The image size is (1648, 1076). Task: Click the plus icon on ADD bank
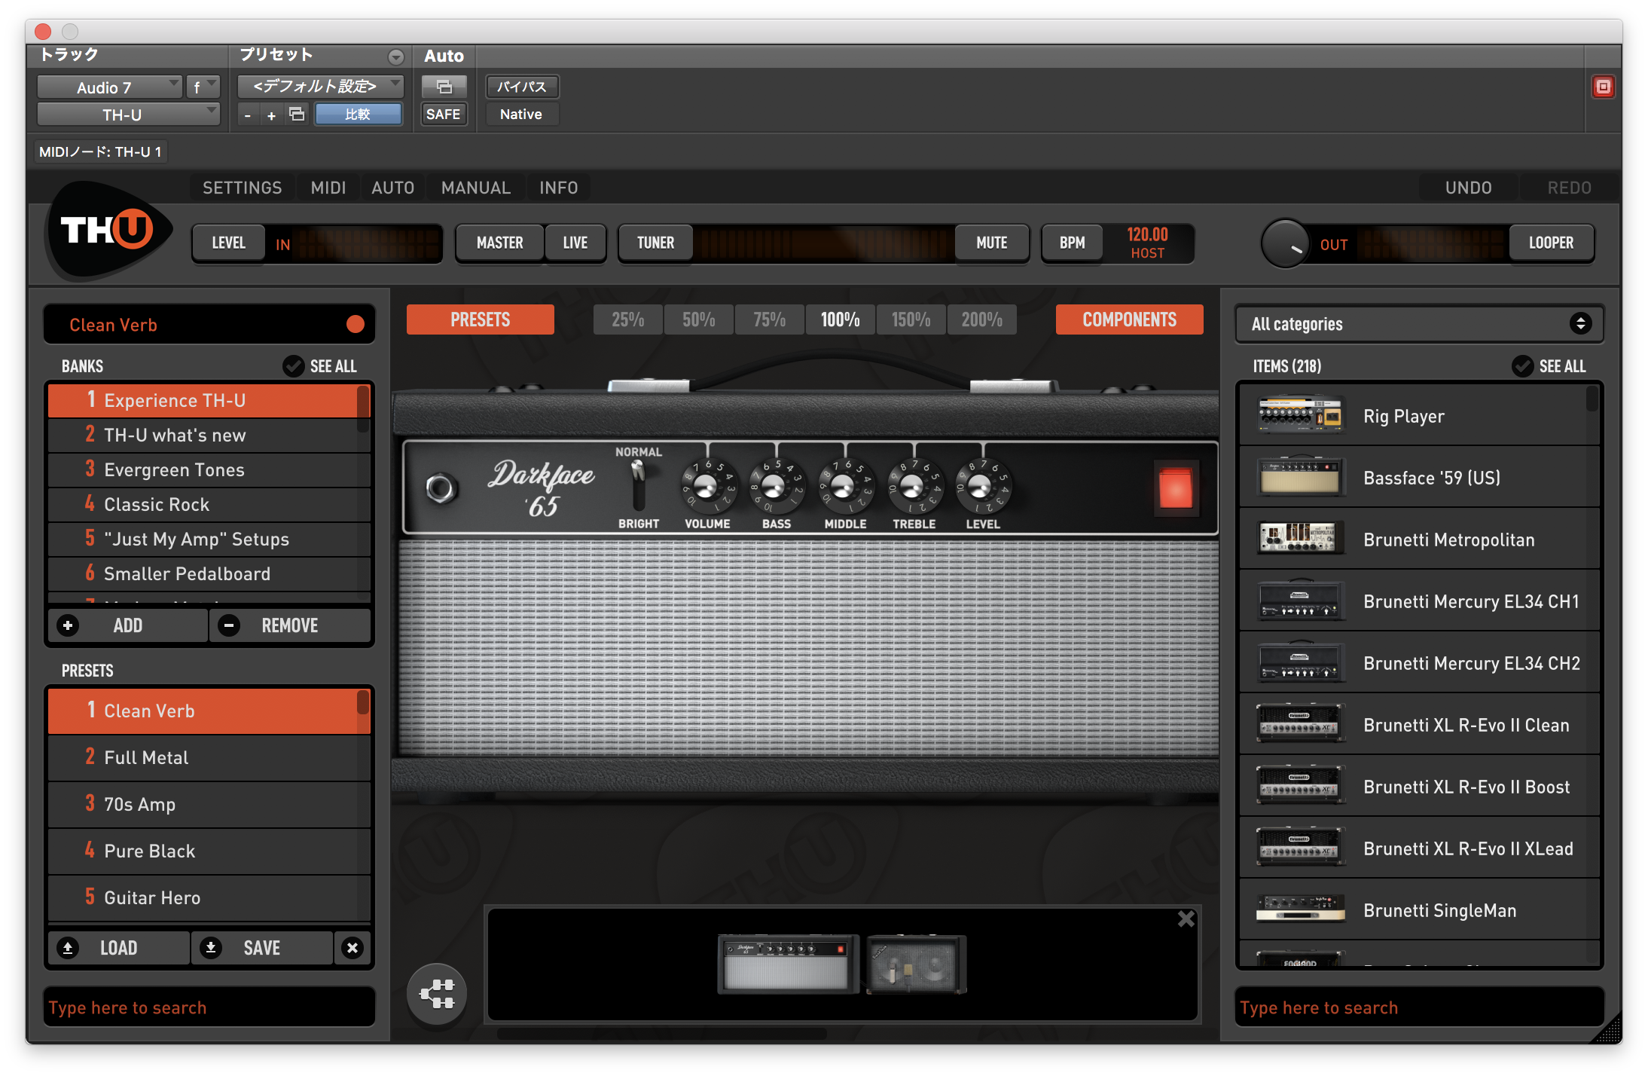coord(68,625)
